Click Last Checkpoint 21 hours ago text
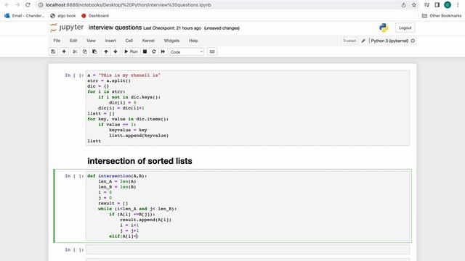This screenshot has width=465, height=261. point(172,28)
